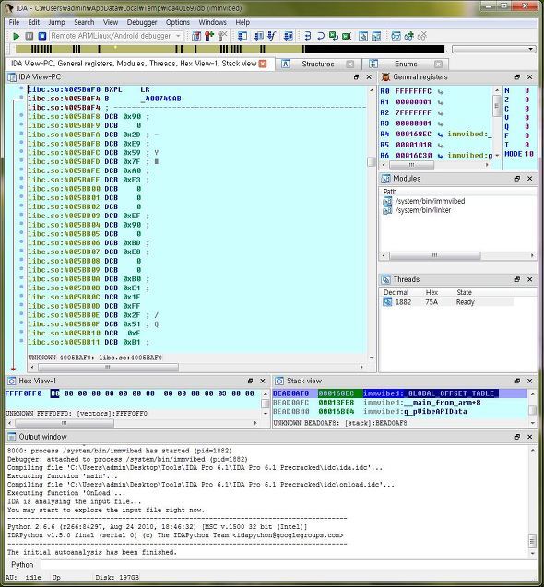Screen dimensions: 544x587
Task: Click the delete breakpoint toolbar icon
Action: pyautogui.click(x=222, y=36)
